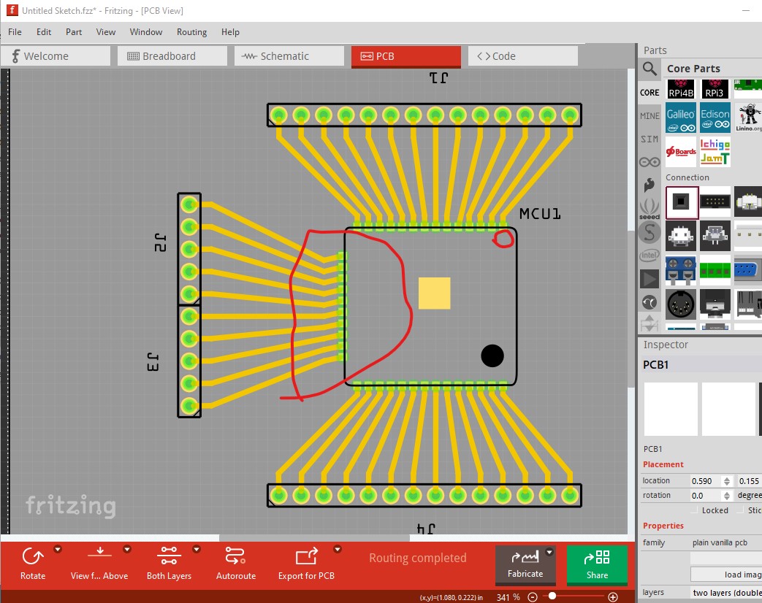Select the Arduino parts bin icon
Screen dimensions: 762x603
(x=649, y=162)
